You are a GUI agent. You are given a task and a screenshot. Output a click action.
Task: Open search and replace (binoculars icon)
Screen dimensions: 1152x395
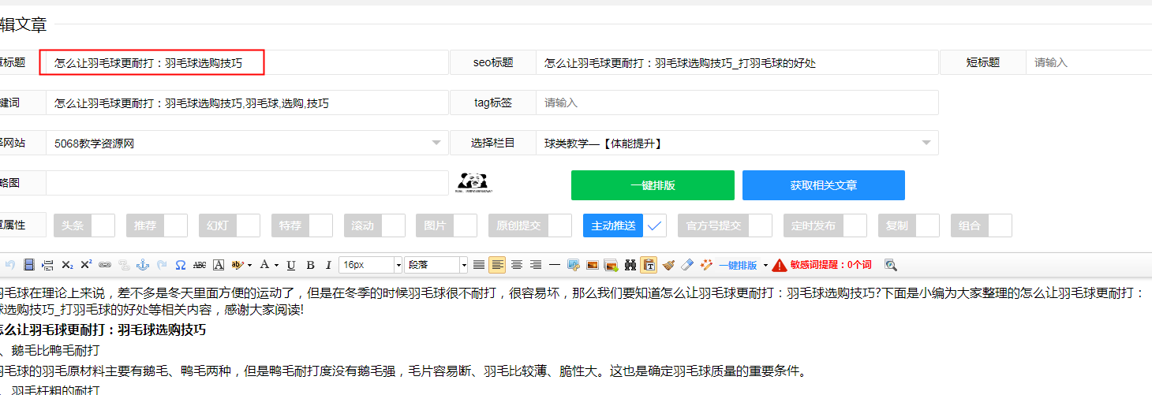pyautogui.click(x=630, y=265)
